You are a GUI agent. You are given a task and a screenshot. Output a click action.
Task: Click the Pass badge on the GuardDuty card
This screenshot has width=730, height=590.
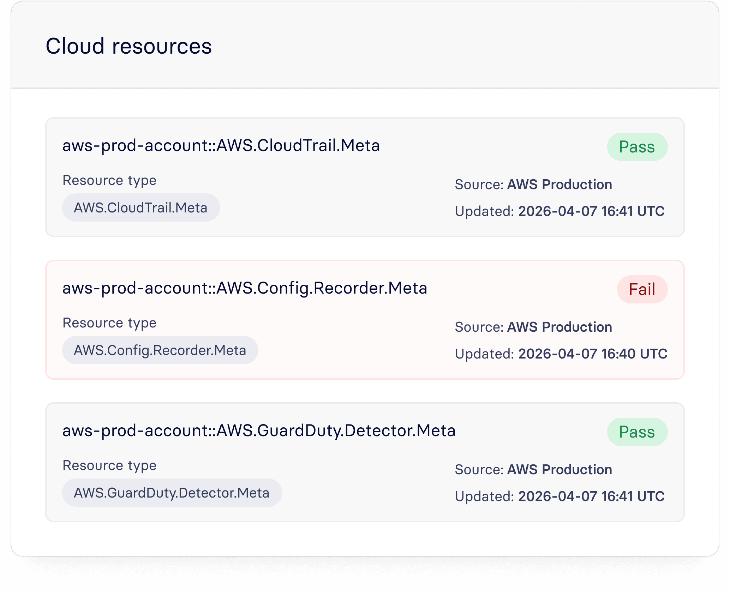637,432
